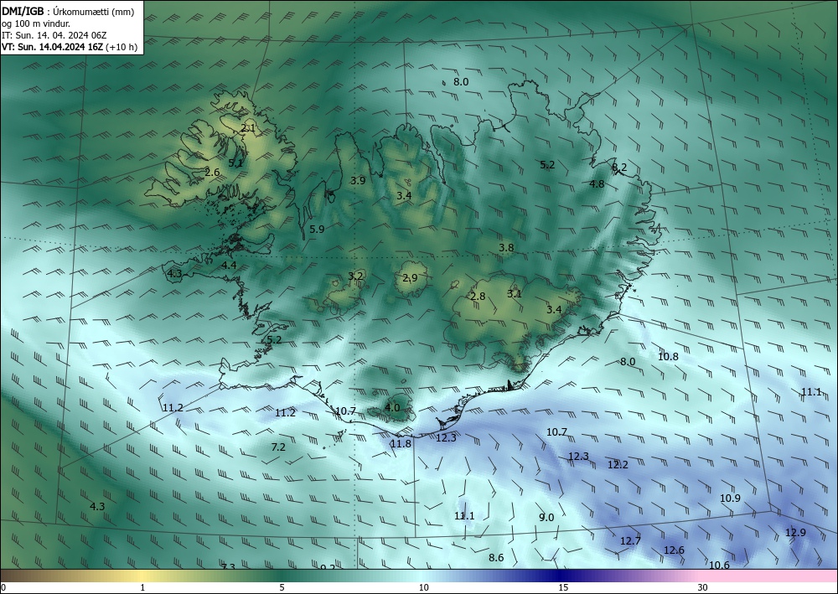Click the IT initial time 06Z line
Screen dimensions: 838x594
pyautogui.click(x=54, y=35)
